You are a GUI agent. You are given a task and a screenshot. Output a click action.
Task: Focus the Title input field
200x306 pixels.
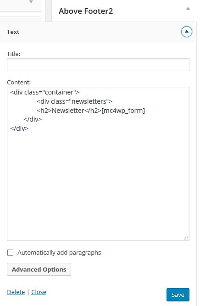(x=98, y=65)
